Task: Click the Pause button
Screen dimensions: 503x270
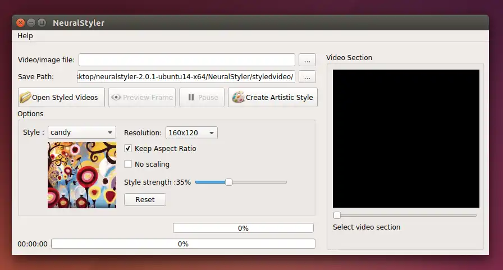Action: pos(202,97)
